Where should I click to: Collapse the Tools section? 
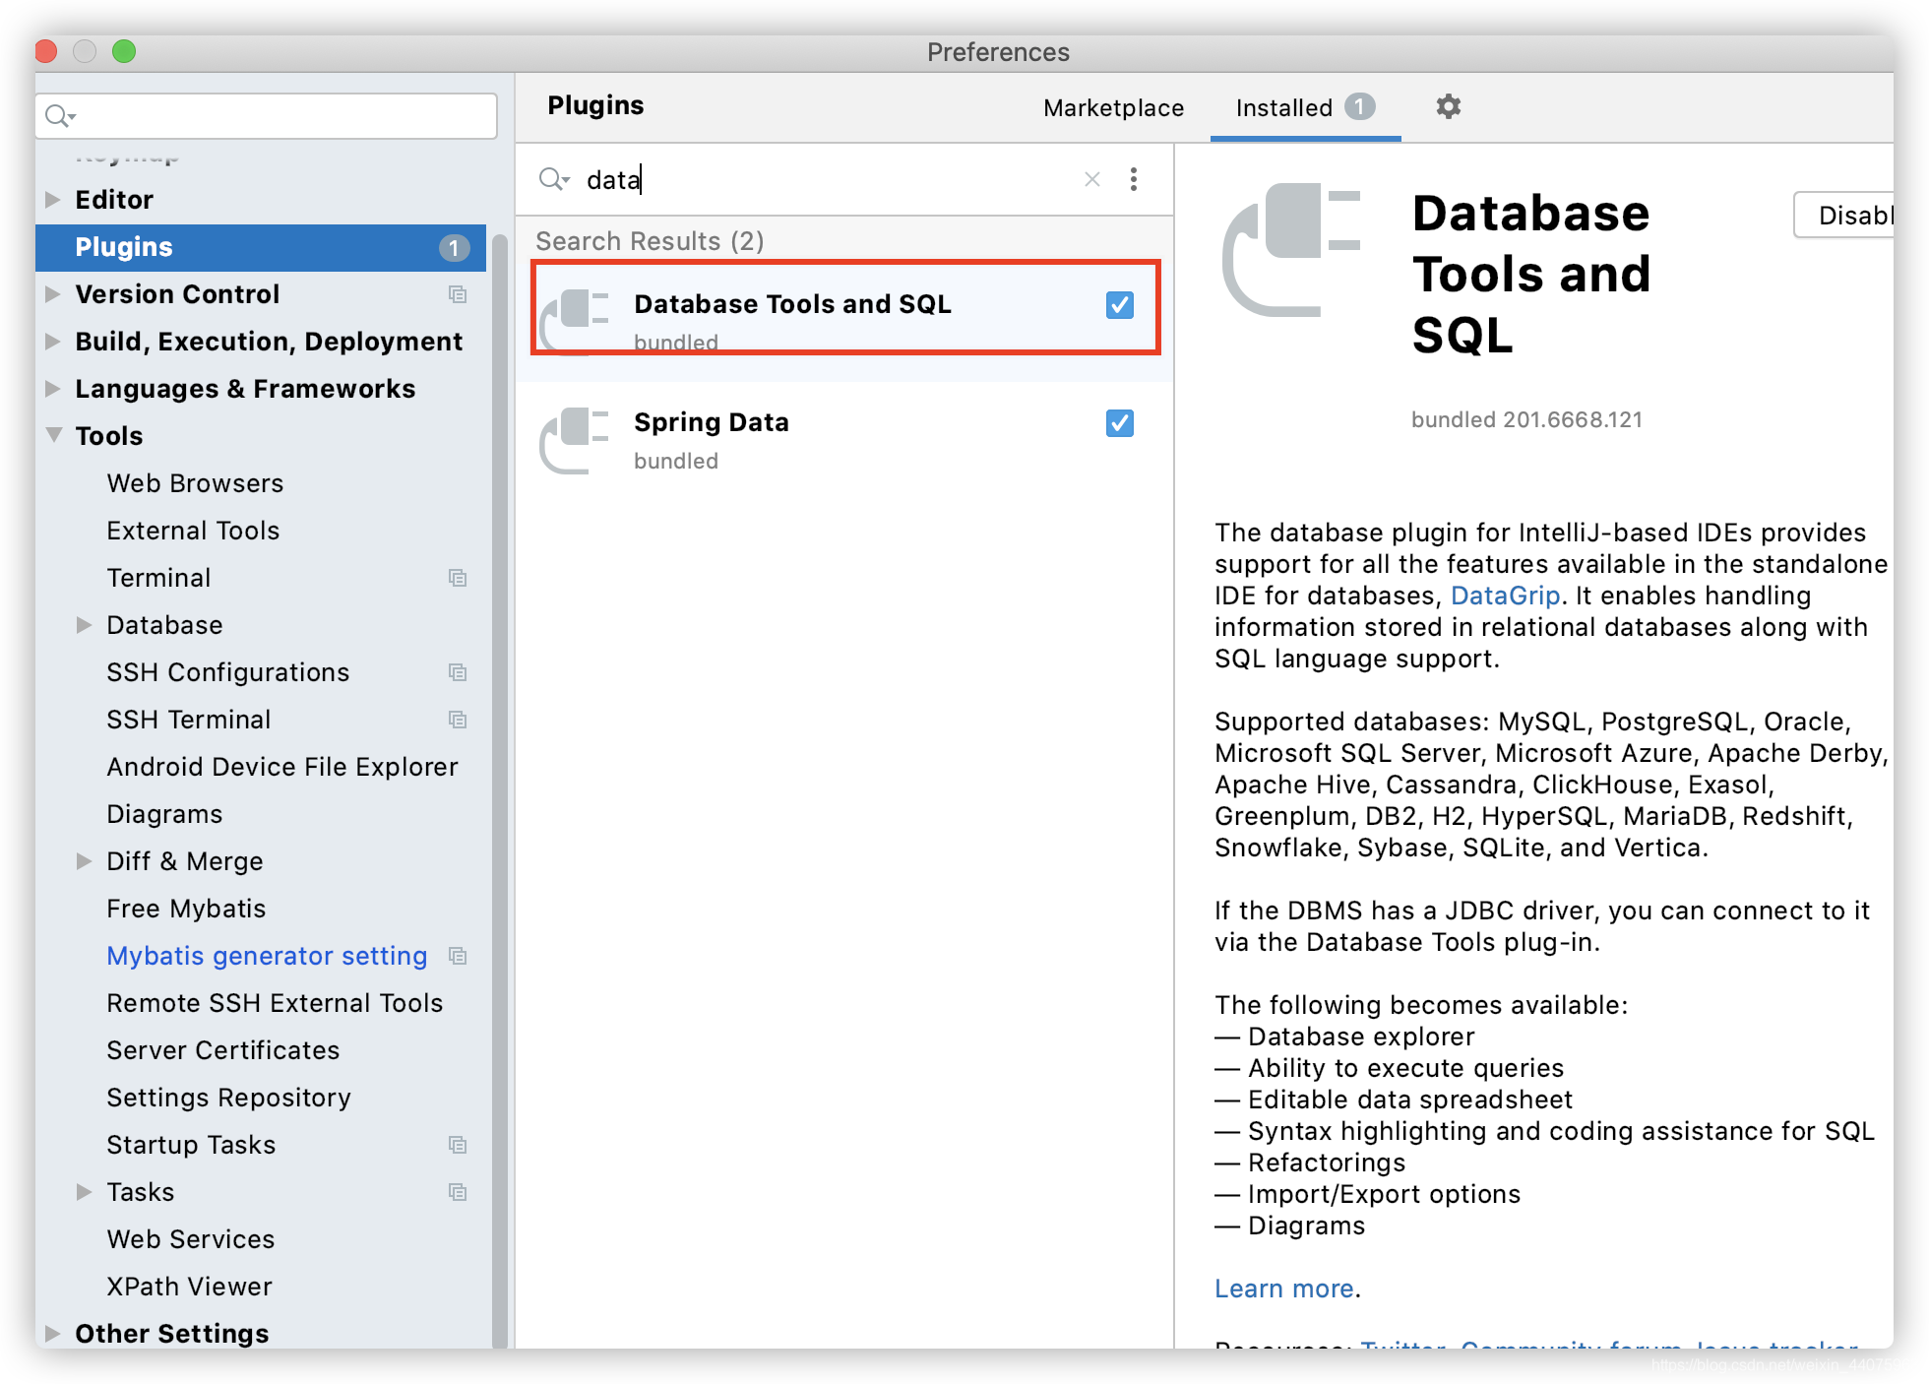[x=53, y=435]
